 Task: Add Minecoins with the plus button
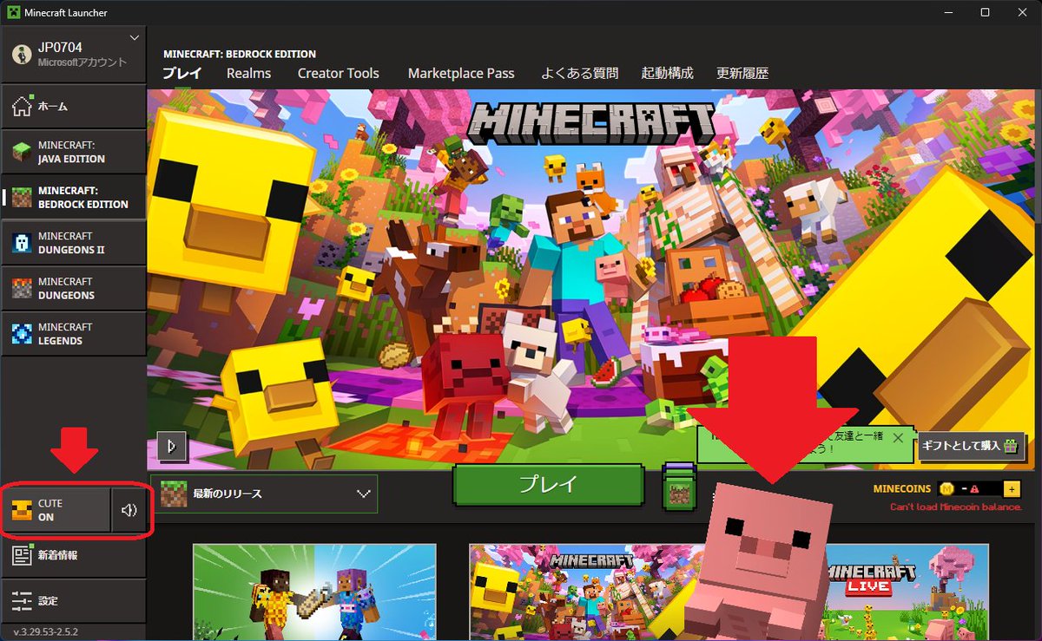click(x=1011, y=489)
